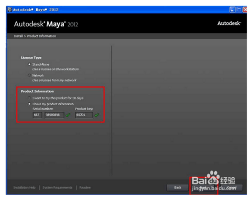
Task: Click the green check beside serial number
Action: [68, 115]
